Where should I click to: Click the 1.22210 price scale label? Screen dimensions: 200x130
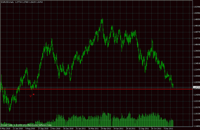coord(197,101)
